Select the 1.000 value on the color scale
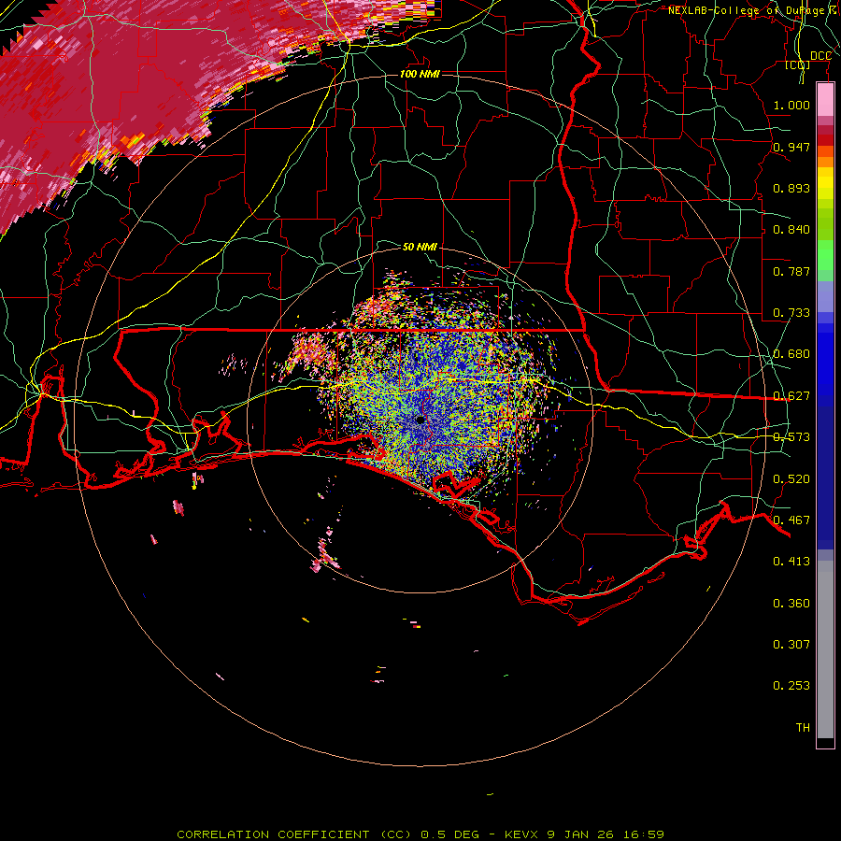The width and height of the screenshot is (841, 841). [791, 105]
